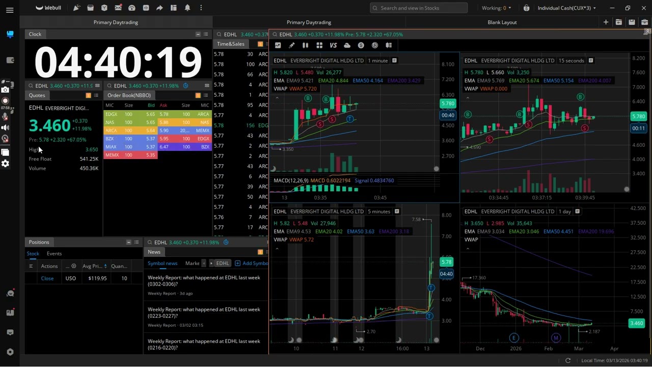Click the MACD indicator label on 1 minute chart
The height and width of the screenshot is (367, 652).
(x=290, y=180)
